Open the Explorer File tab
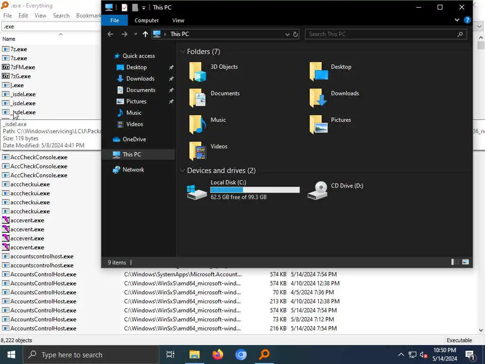485x364 pixels. click(x=115, y=20)
